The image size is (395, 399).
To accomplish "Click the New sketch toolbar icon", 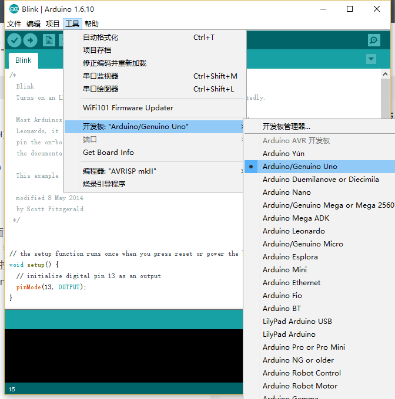I will (49, 40).
